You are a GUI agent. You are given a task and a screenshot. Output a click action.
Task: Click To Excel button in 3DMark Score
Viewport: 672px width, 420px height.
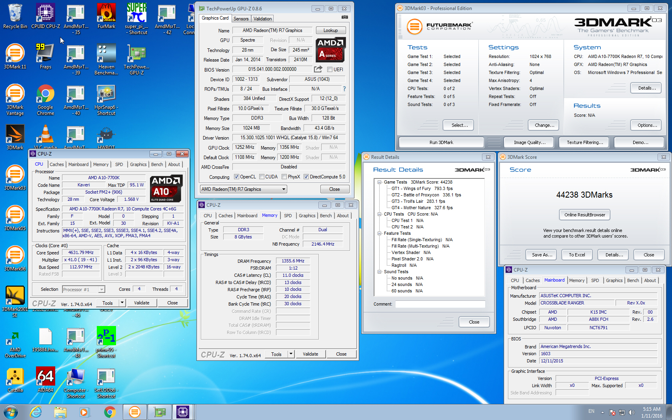[577, 255]
